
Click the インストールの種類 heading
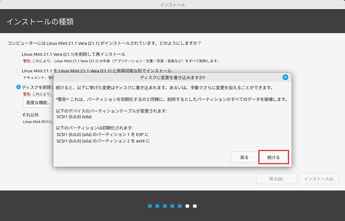pos(40,22)
